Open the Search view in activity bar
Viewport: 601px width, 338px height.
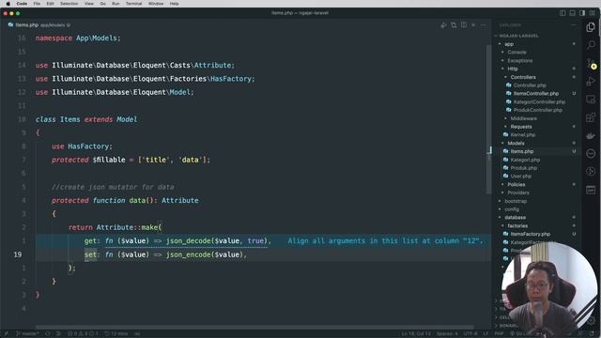pyautogui.click(x=591, y=45)
